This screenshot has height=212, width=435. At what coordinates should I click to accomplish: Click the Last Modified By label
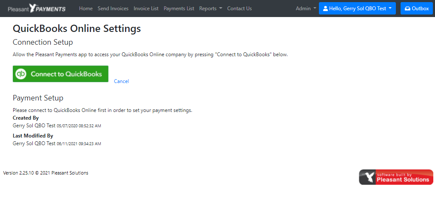pyautogui.click(x=33, y=136)
